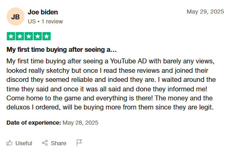Select the "1 review" count text

tap(52, 21)
